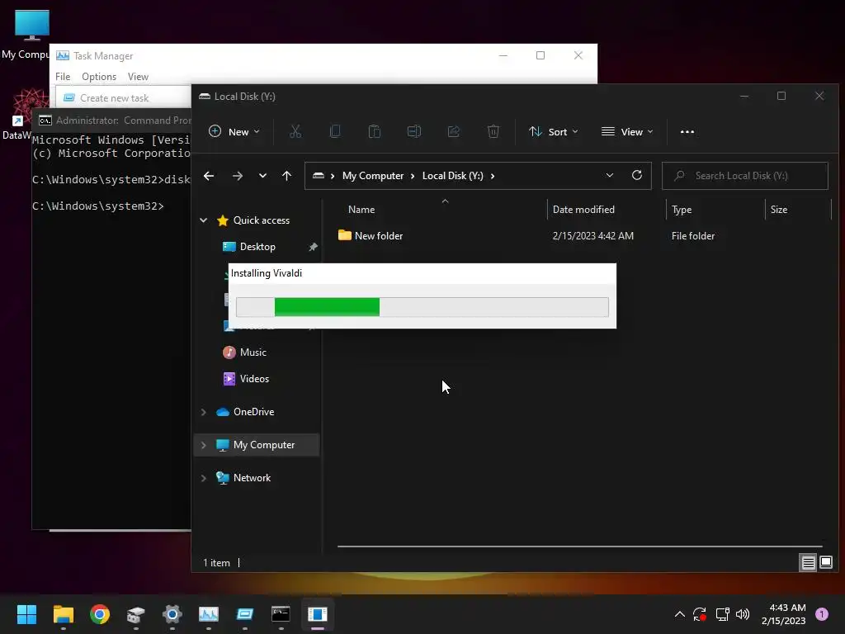Open the See more ellipsis menu
Viewport: 845px width, 634px height.
click(687, 131)
